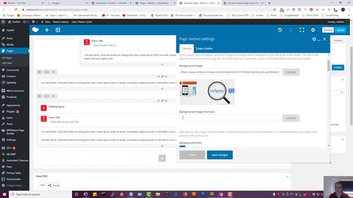Click red icon beside Hello World Second Title
The height and width of the screenshot is (198, 353).
pos(44,119)
